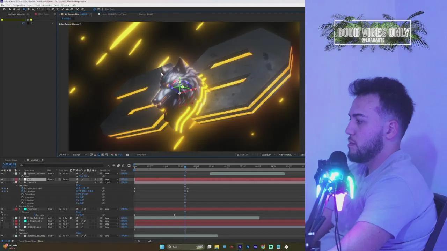
Task: Expand the Camera Options group
Action: coord(17,206)
